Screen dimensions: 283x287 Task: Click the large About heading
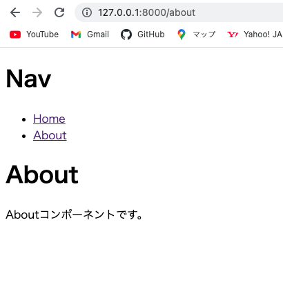pyautogui.click(x=42, y=175)
